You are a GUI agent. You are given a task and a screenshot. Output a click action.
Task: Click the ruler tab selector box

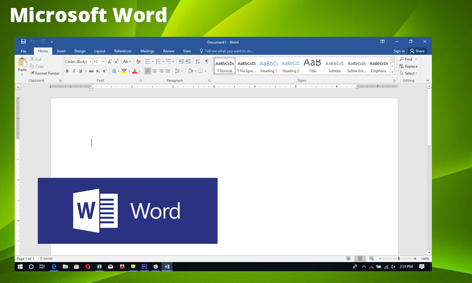[18, 87]
